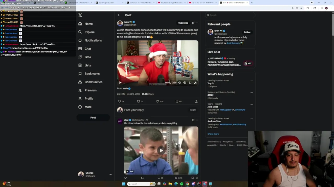334x187 pixels.
Task: Play the crying kid GIF
Action: [x=161, y=150]
